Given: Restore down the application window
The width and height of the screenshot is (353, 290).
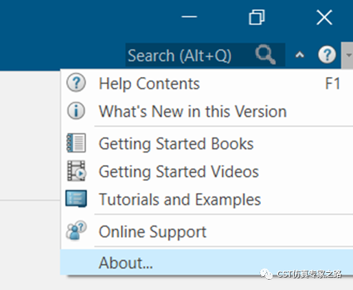Looking at the screenshot, I should [257, 17].
